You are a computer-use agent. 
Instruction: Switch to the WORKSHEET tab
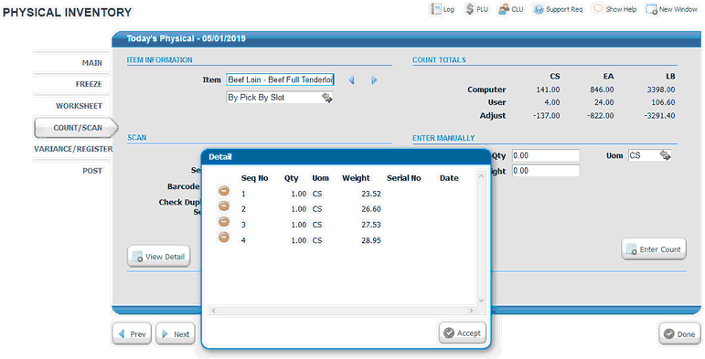pyautogui.click(x=79, y=106)
